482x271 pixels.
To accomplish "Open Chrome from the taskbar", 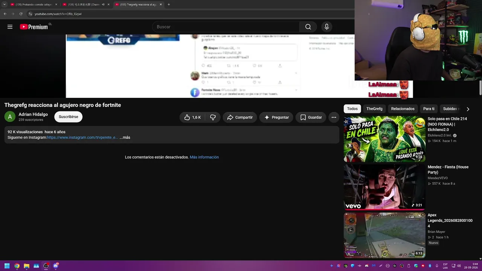I will coord(17,266).
